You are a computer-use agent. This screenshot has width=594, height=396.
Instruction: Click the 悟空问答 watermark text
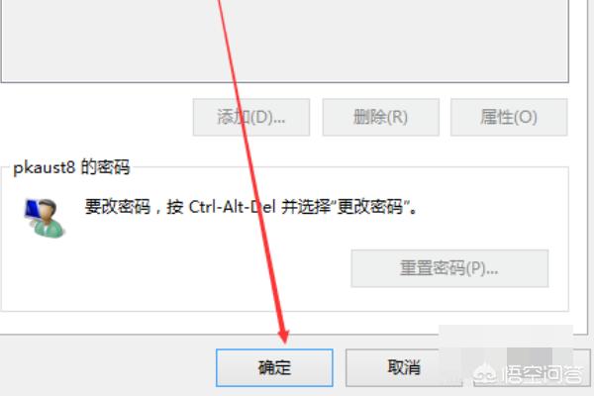(542, 375)
